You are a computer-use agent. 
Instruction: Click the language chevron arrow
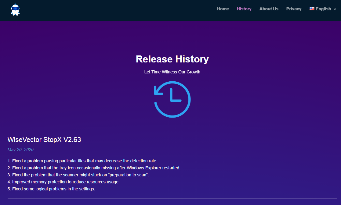pyautogui.click(x=335, y=9)
